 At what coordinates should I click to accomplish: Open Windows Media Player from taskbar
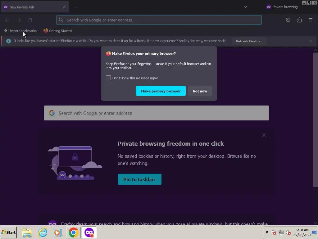coord(58,232)
